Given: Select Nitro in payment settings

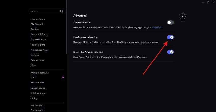Looking at the screenshot, I should (33, 77).
